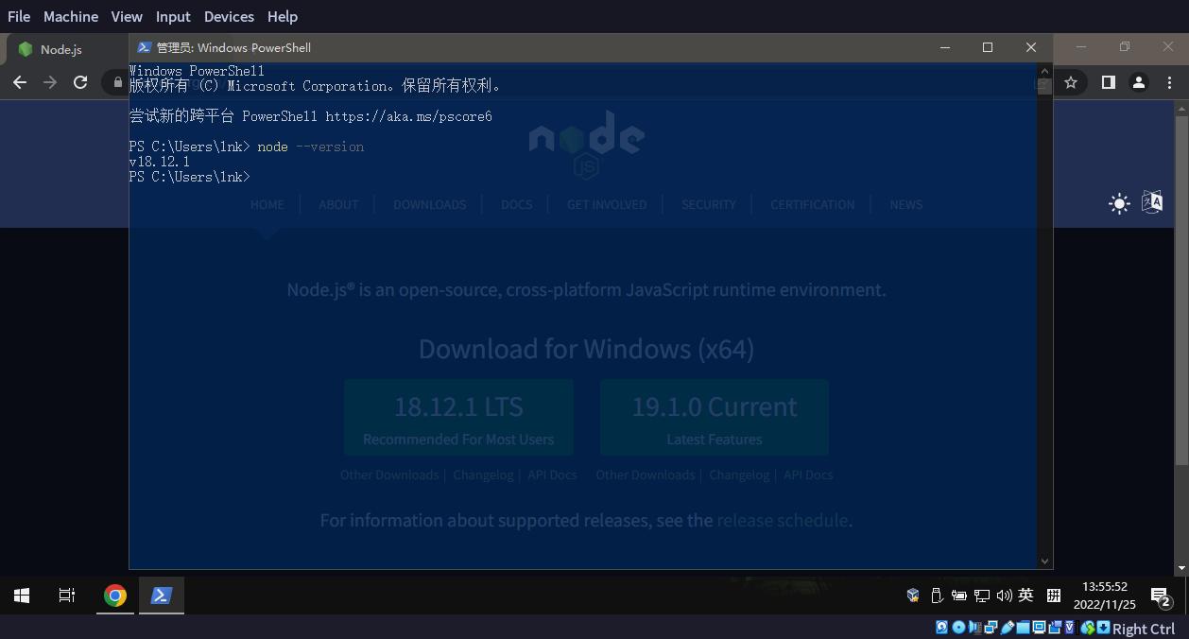The height and width of the screenshot is (639, 1189).
Task: Click the Chrome profile avatar icon
Action: [x=1139, y=82]
